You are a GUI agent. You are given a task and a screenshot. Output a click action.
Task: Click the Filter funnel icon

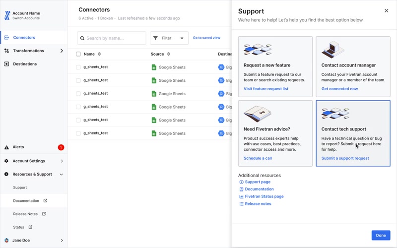tap(155, 38)
